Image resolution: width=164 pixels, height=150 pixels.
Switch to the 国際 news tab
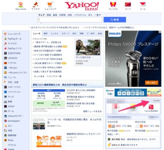click(82, 33)
